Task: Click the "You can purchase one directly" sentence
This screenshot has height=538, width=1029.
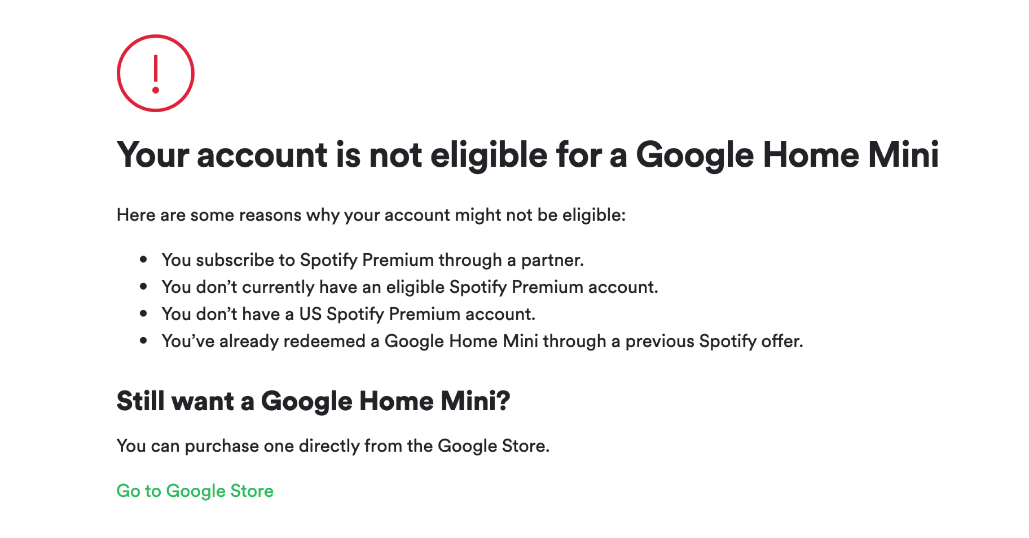Action: tap(333, 446)
